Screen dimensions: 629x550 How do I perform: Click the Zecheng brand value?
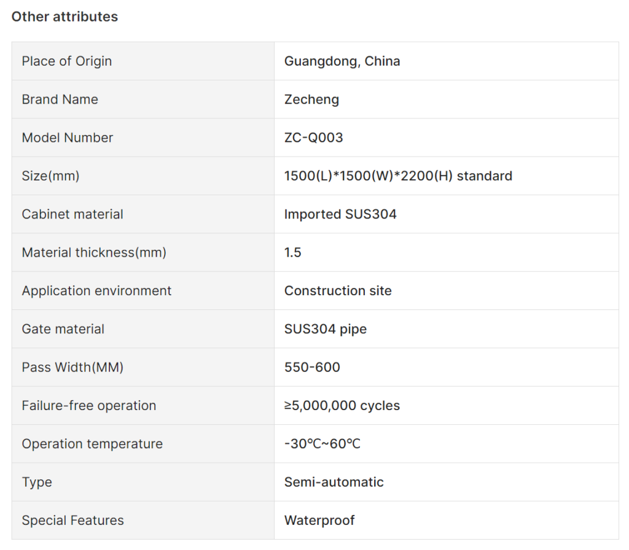click(311, 99)
